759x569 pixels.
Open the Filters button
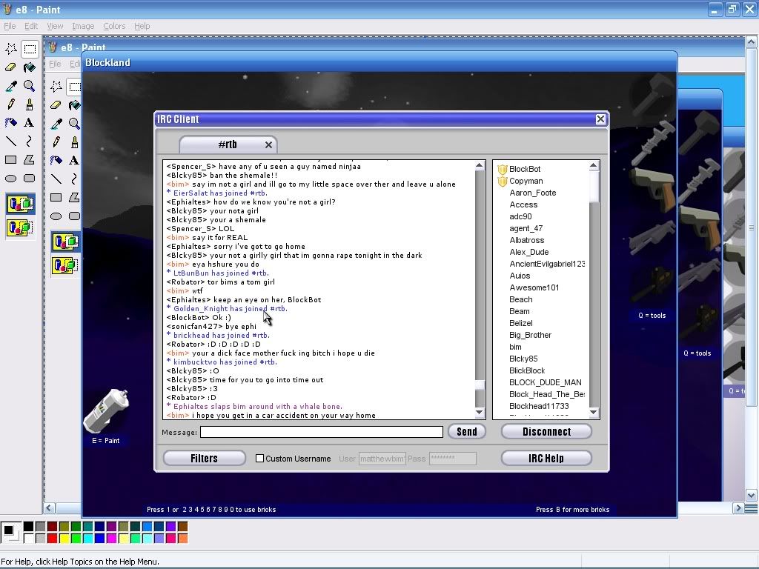pos(205,458)
